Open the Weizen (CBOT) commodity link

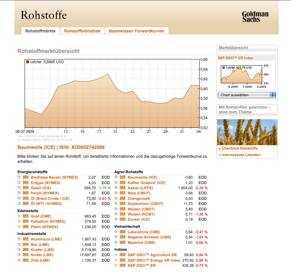coord(141,209)
